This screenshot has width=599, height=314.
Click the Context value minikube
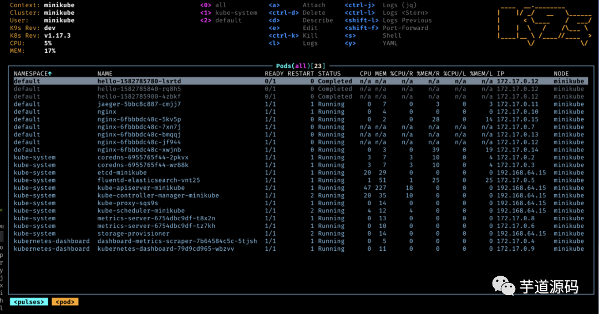59,5
